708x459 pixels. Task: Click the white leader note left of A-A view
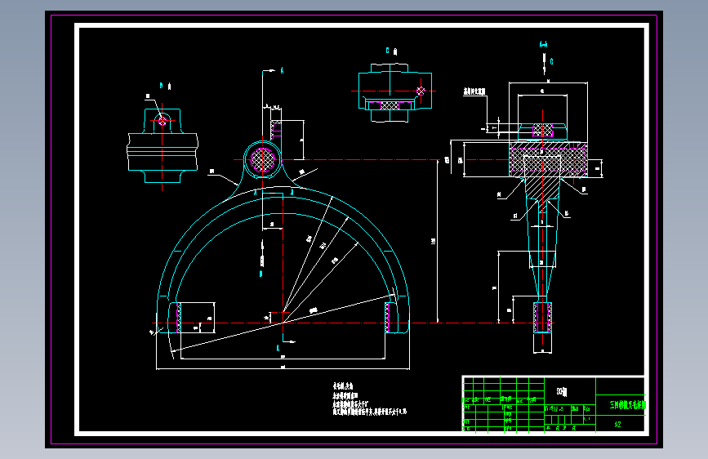click(x=474, y=91)
